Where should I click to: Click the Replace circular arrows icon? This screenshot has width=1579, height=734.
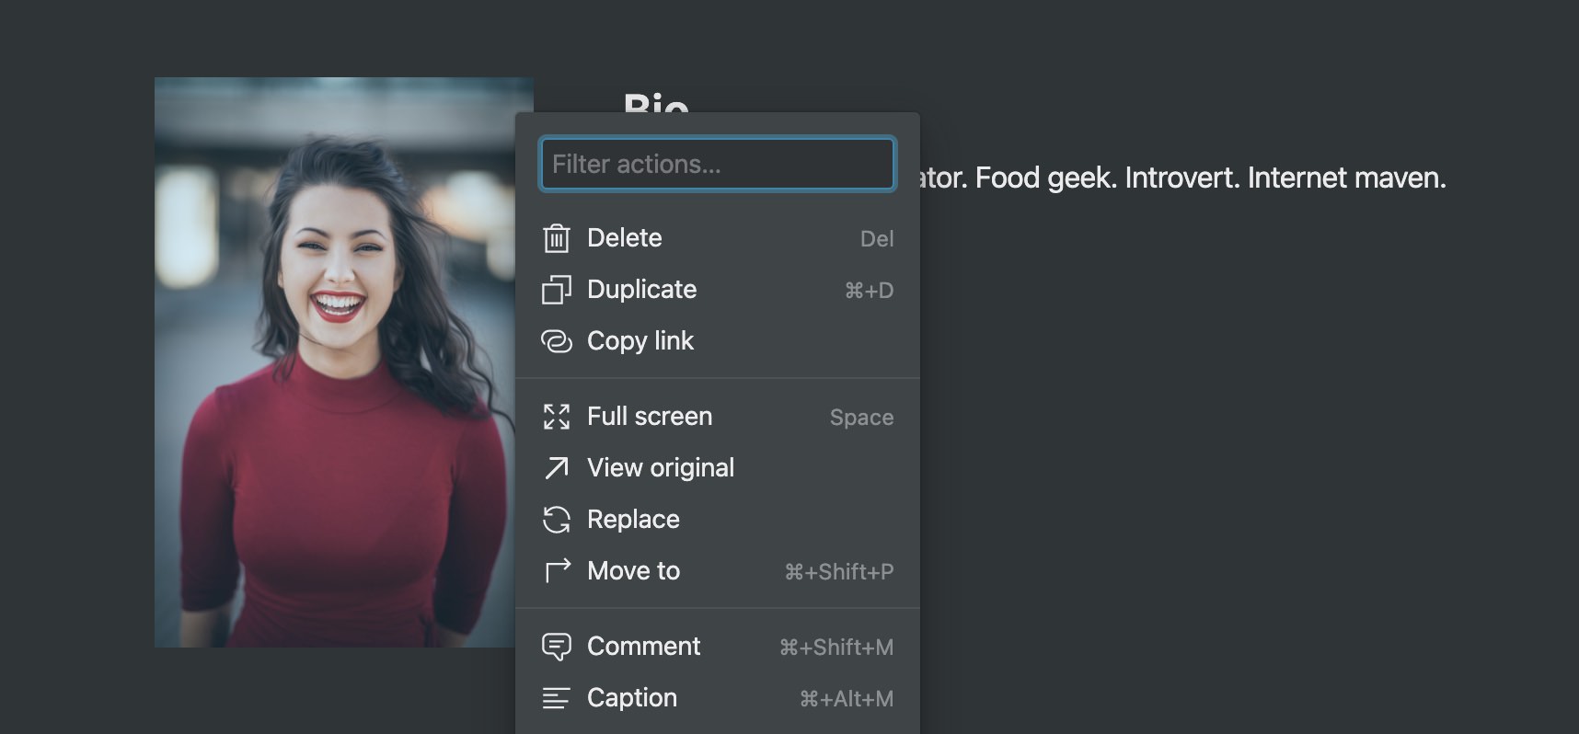(x=557, y=520)
